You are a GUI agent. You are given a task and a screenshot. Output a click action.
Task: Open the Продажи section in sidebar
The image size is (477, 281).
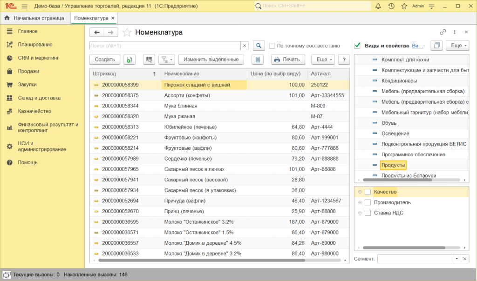(x=28, y=71)
